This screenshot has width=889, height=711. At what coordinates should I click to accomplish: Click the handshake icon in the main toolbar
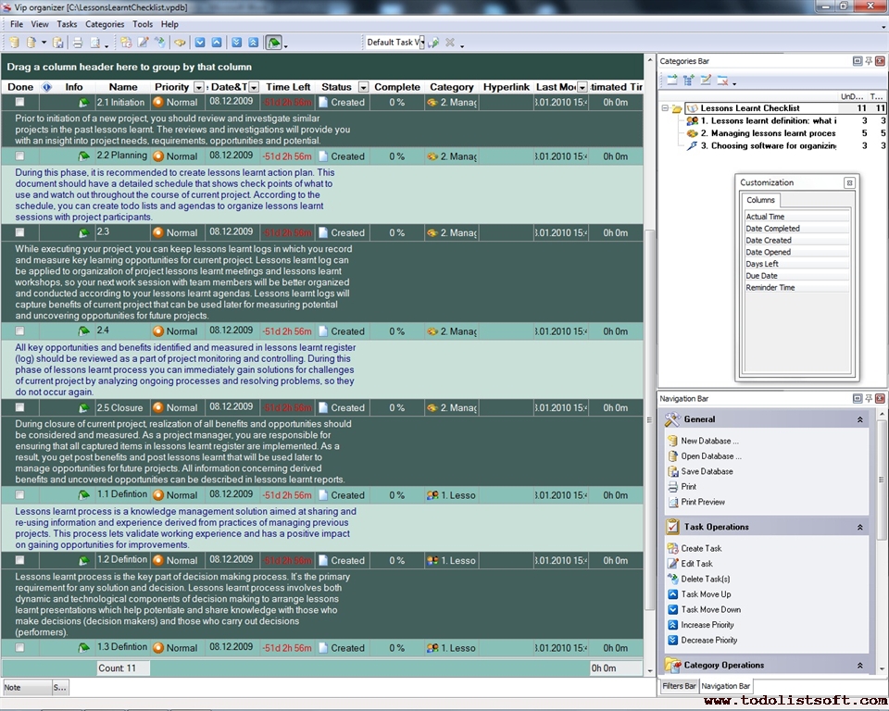180,43
